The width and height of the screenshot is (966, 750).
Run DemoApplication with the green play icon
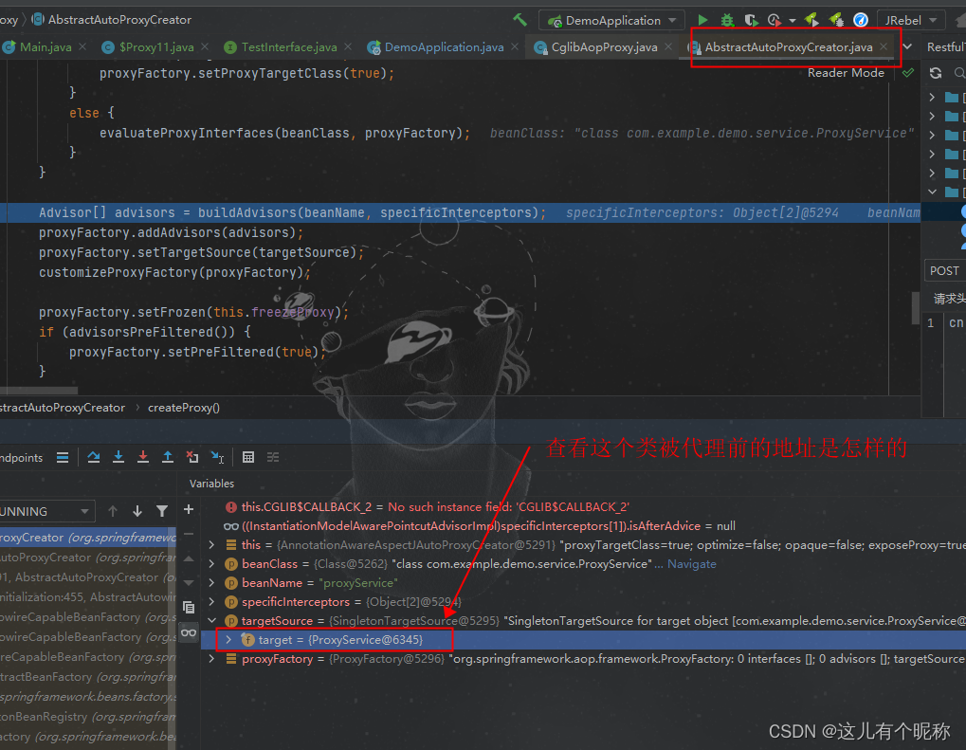[702, 20]
